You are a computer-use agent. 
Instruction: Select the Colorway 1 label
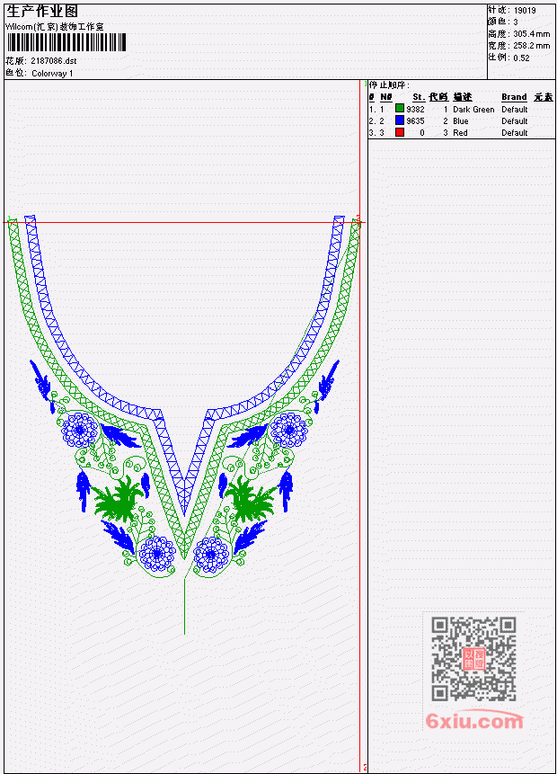click(52, 74)
